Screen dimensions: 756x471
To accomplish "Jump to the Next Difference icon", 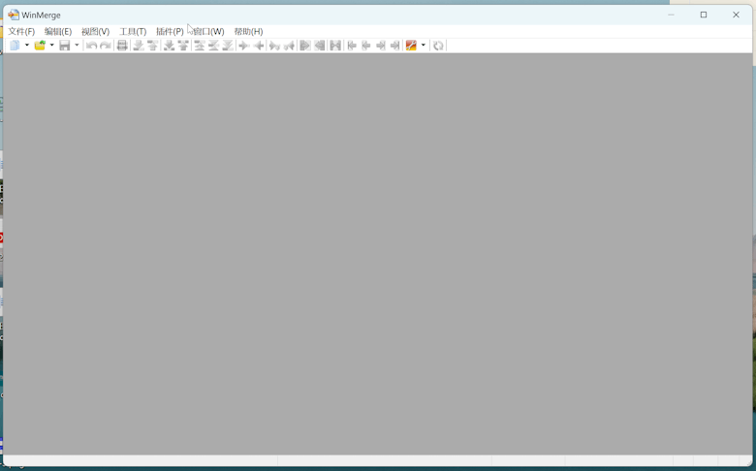I will (139, 46).
